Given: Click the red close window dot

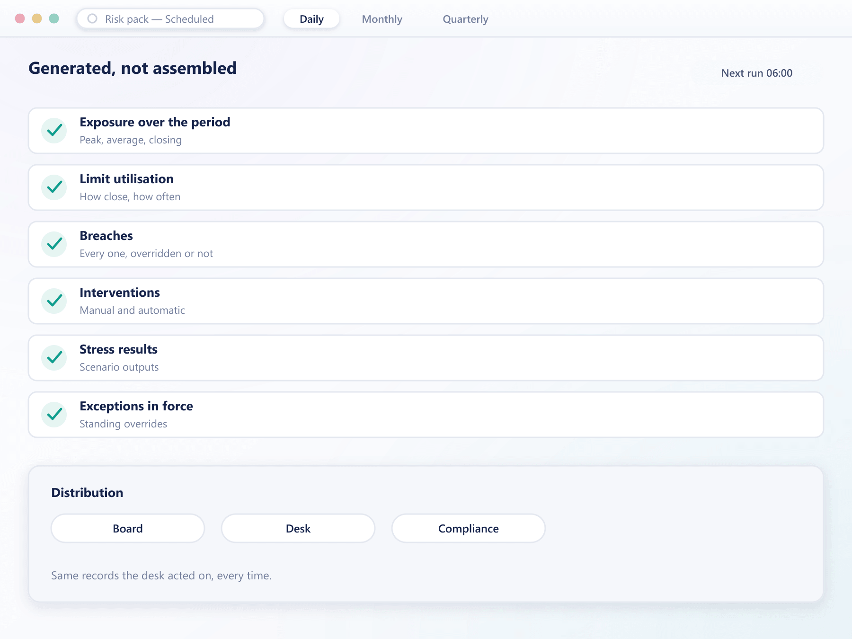Looking at the screenshot, I should click(20, 18).
